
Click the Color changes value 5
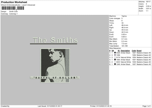122,18
